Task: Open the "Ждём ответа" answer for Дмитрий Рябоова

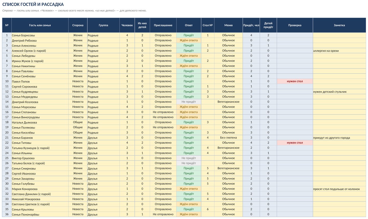Action: click(x=189, y=40)
